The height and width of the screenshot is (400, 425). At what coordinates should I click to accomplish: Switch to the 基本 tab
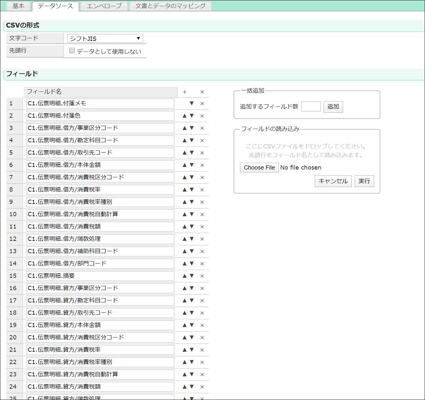18,6
